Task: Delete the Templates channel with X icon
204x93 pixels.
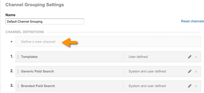Action: [x=196, y=57]
